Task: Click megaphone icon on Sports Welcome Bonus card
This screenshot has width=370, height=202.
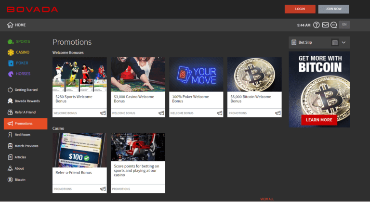Action: pos(103,113)
